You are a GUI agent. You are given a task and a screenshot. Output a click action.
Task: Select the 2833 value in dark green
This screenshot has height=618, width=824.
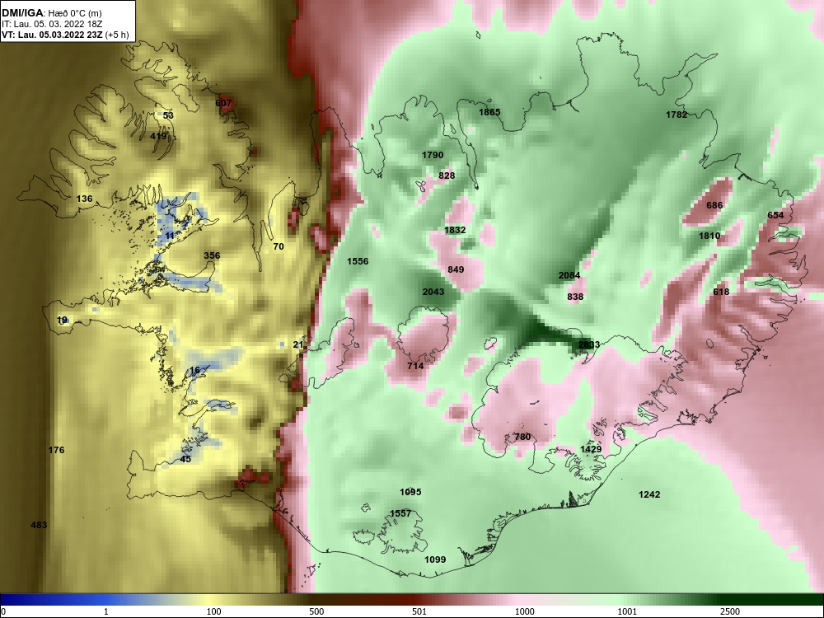tap(588, 345)
